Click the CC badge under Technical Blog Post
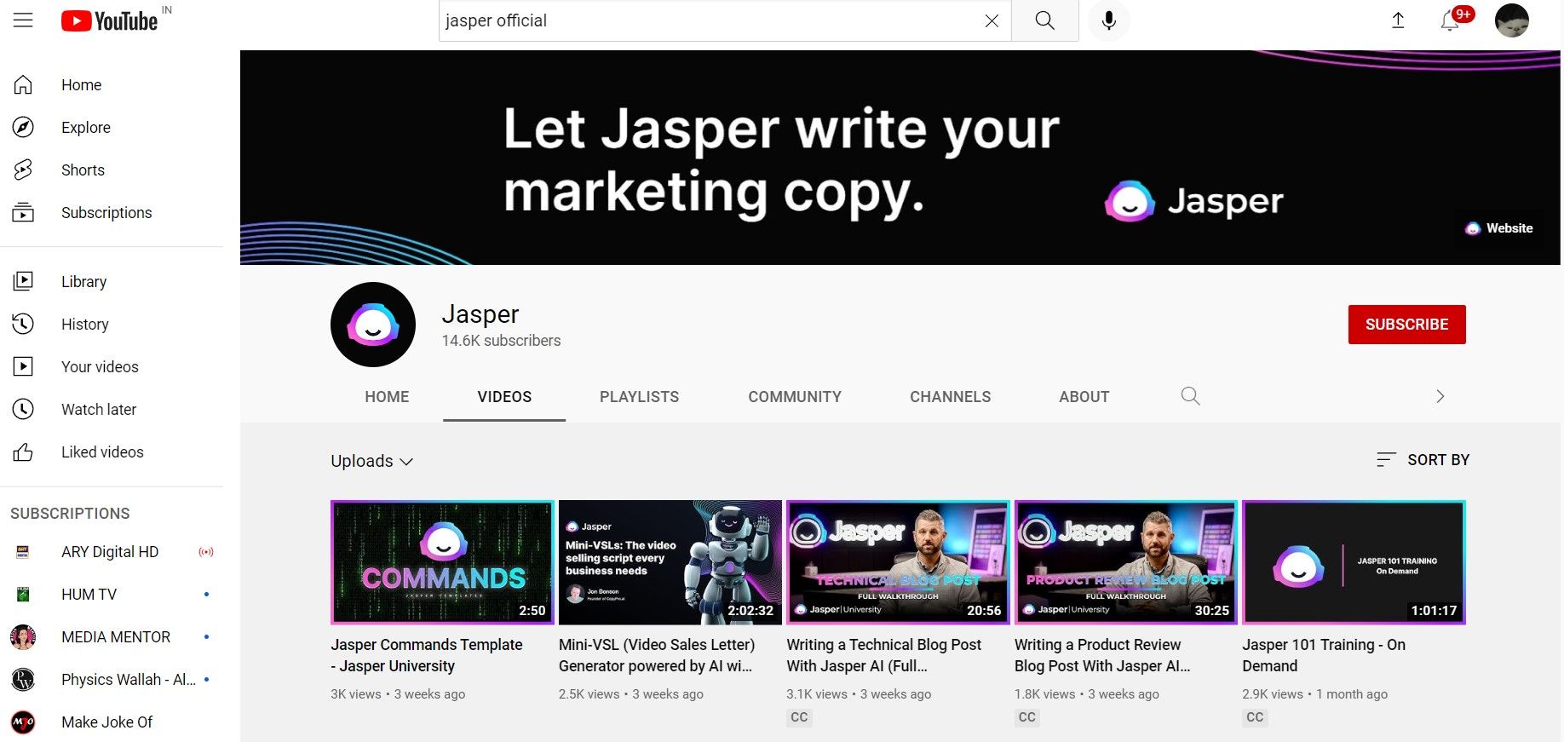Viewport: 1564px width, 742px height. (799, 717)
